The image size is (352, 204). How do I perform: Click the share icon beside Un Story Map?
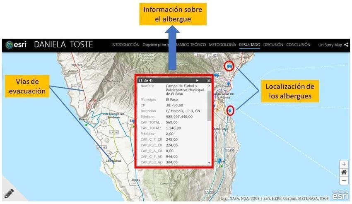346,45
